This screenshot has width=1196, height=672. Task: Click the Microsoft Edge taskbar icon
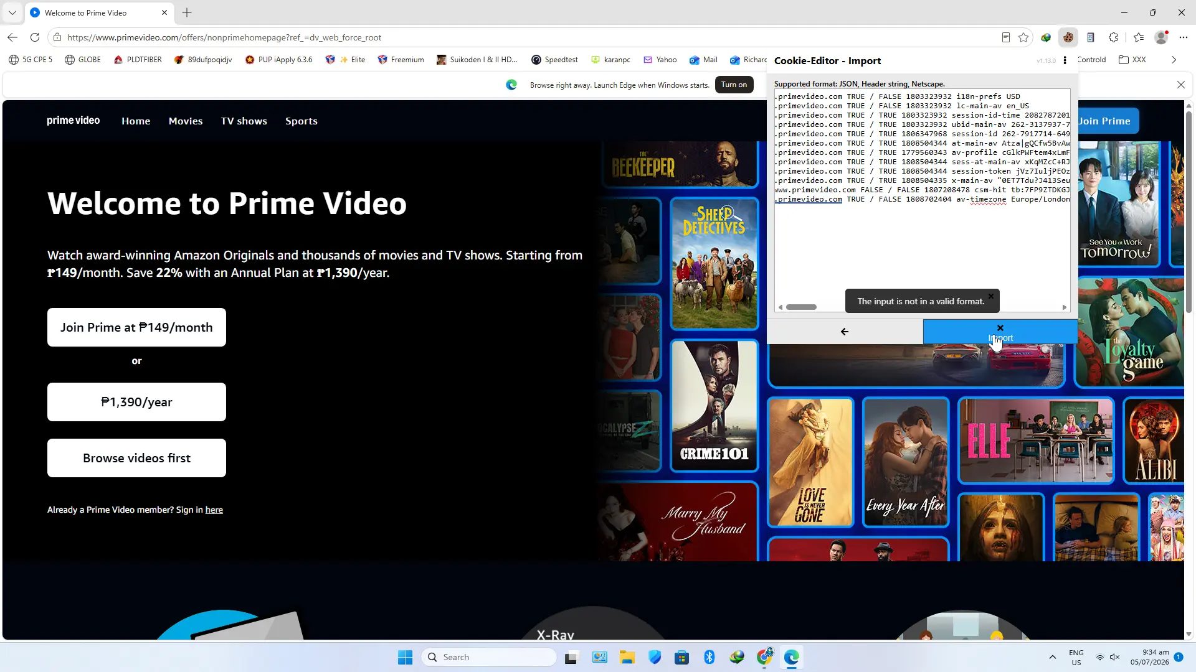tap(792, 657)
